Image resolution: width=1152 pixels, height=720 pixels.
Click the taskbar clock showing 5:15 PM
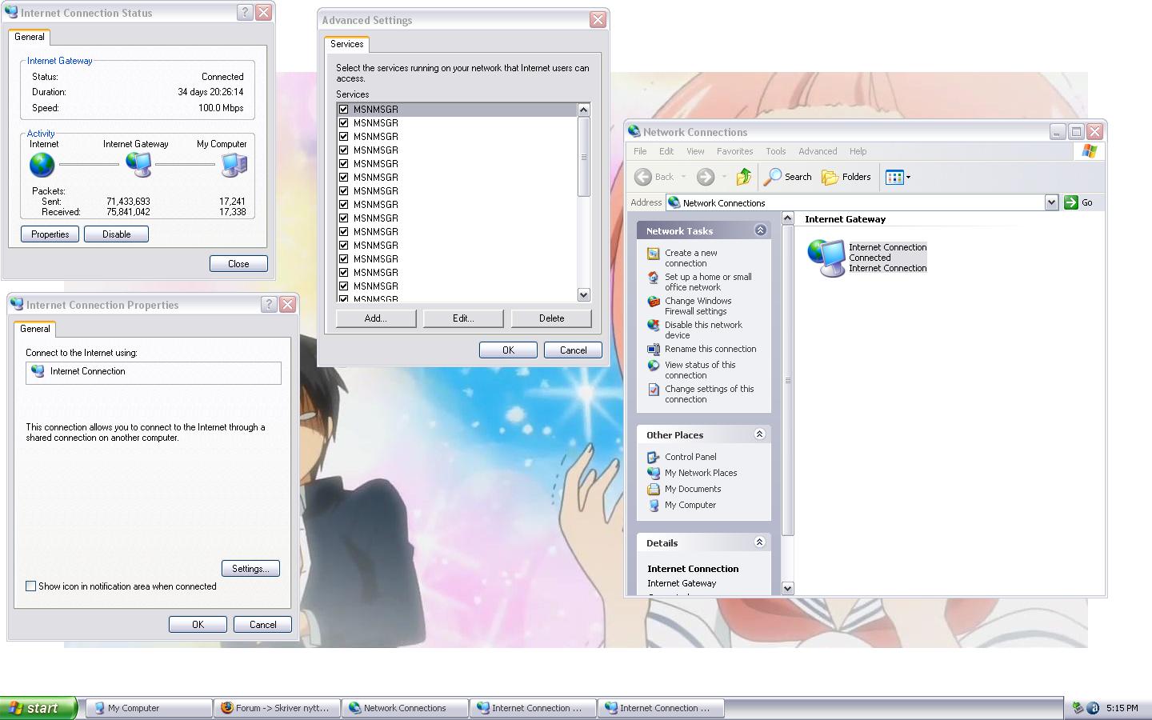[1122, 708]
